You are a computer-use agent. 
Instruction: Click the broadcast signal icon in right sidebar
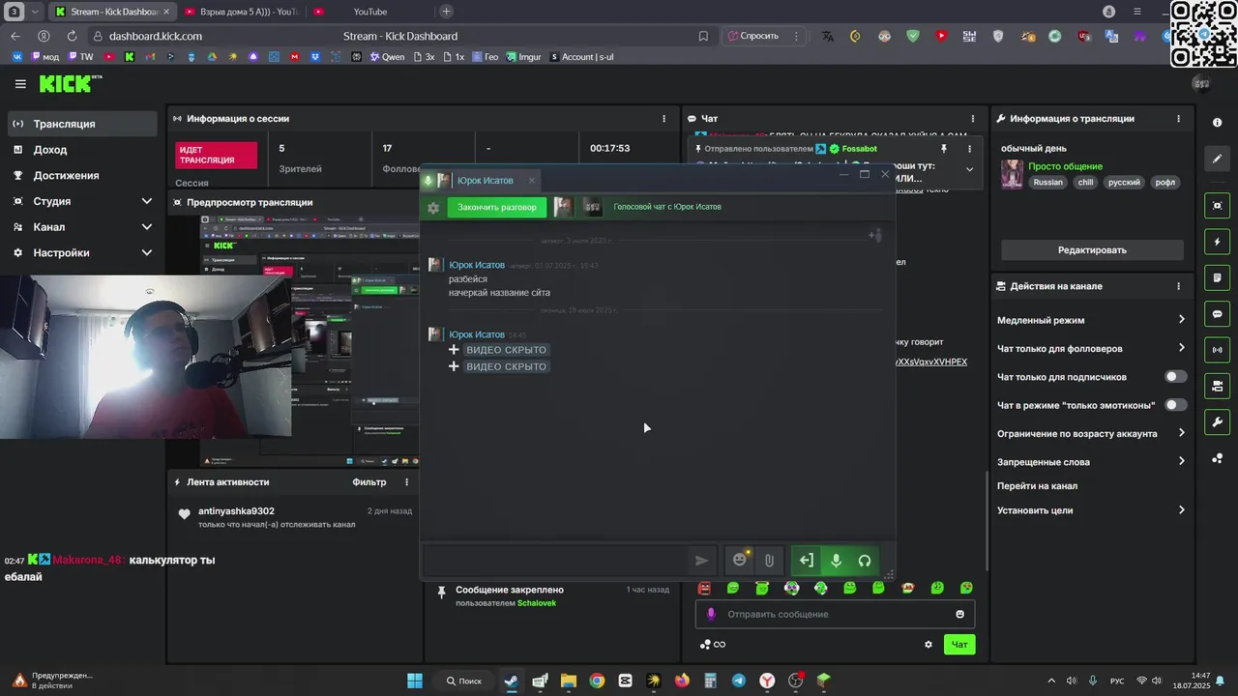click(1217, 350)
